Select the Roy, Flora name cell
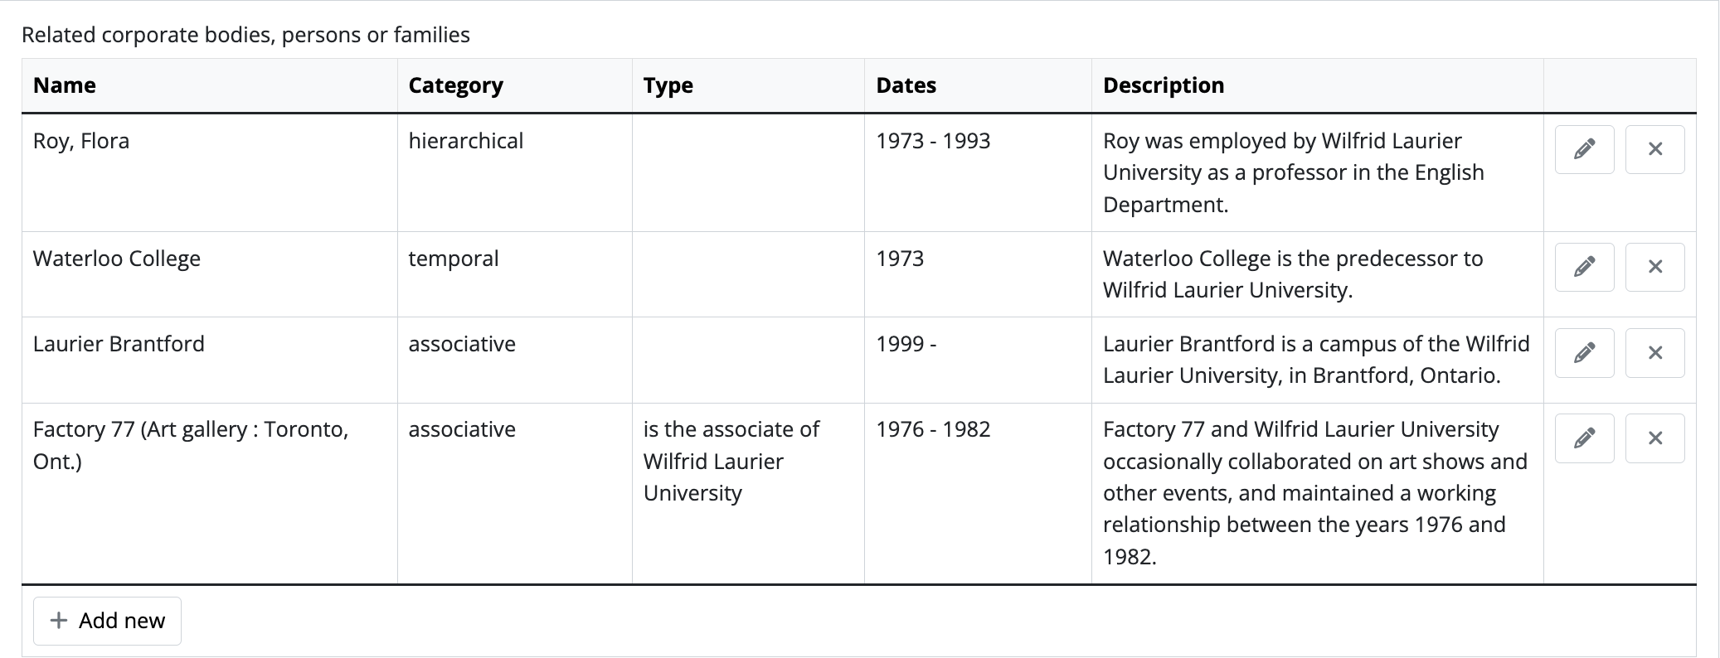 tap(81, 141)
